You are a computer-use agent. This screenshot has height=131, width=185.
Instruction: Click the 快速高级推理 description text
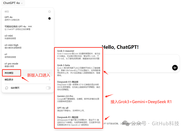[x=10, y=38]
